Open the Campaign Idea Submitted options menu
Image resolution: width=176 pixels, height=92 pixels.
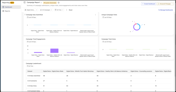pos(95,15)
